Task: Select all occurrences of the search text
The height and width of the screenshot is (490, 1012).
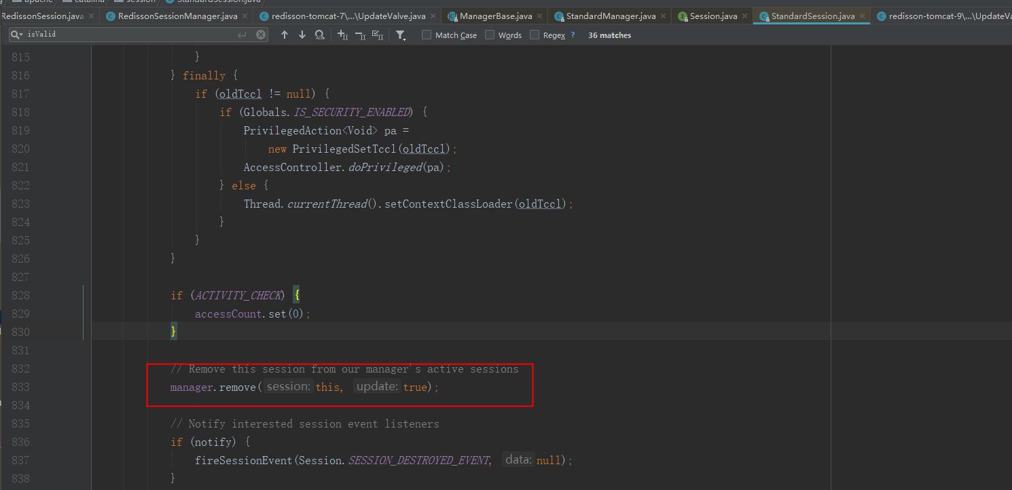Action: [x=378, y=35]
